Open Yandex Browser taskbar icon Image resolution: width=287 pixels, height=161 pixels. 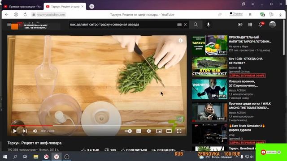point(57,157)
